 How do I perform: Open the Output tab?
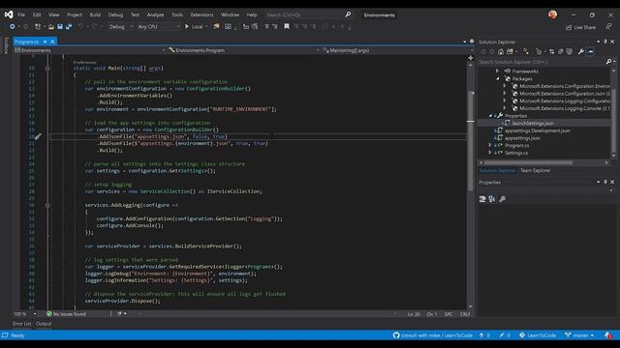click(44, 324)
